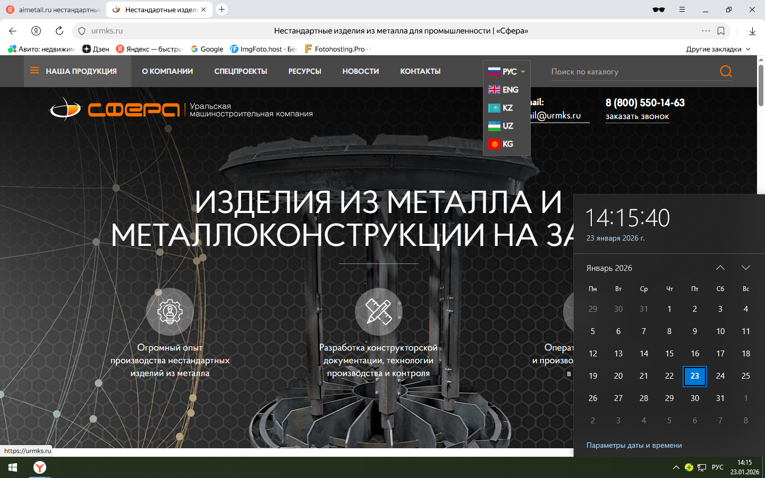
Task: Reload the page with the refresh icon
Action: (x=59, y=31)
